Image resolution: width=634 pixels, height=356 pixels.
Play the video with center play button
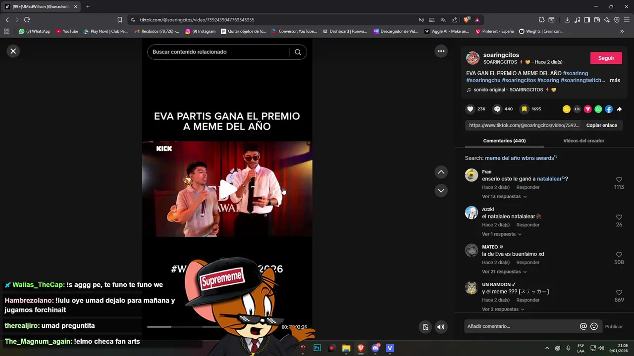pyautogui.click(x=227, y=189)
